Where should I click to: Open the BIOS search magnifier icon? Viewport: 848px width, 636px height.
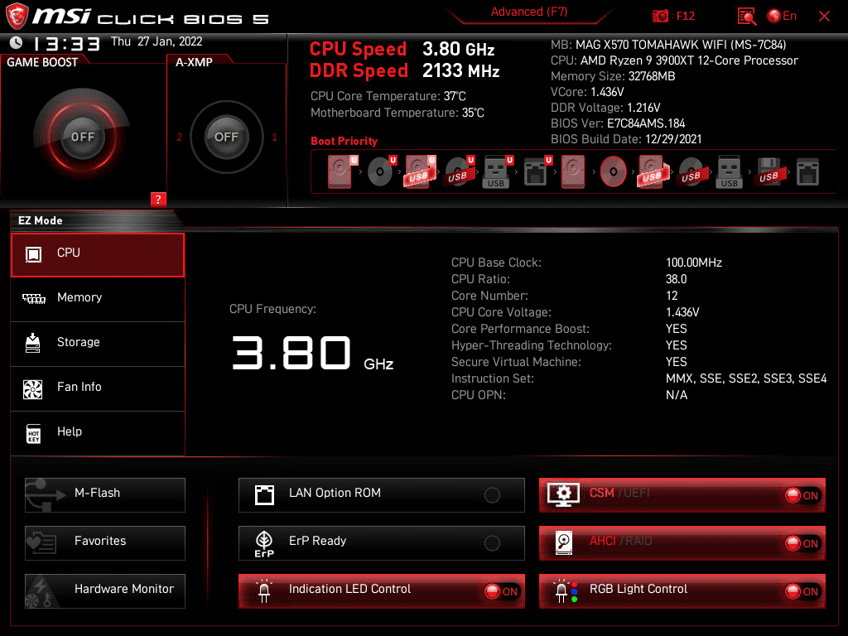(747, 17)
